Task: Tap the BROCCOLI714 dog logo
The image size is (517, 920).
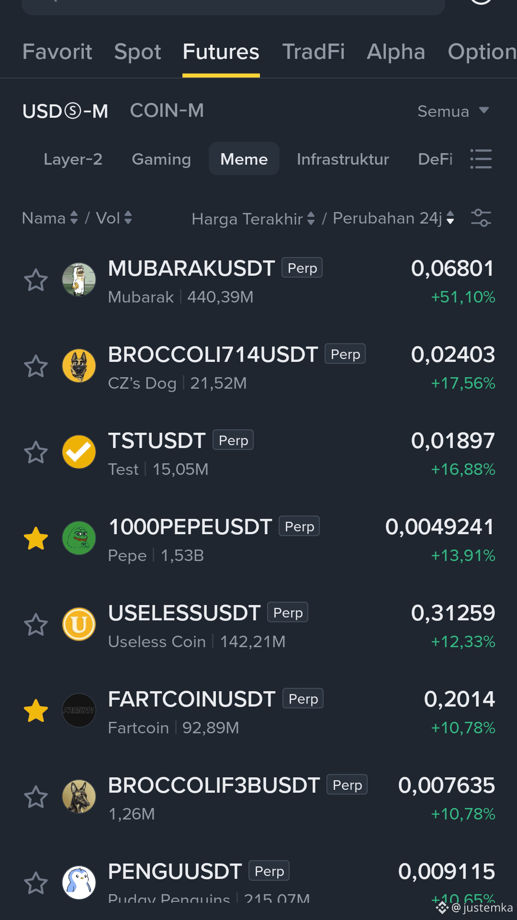Action: (x=79, y=366)
